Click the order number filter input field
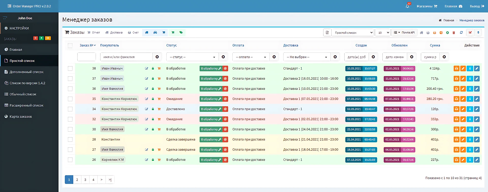The height and width of the screenshot is (192, 488). tap(86, 57)
